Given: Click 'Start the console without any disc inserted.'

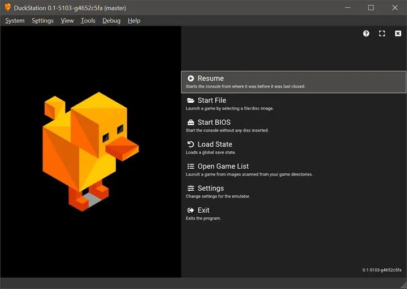Looking at the screenshot, I should click(x=227, y=130).
